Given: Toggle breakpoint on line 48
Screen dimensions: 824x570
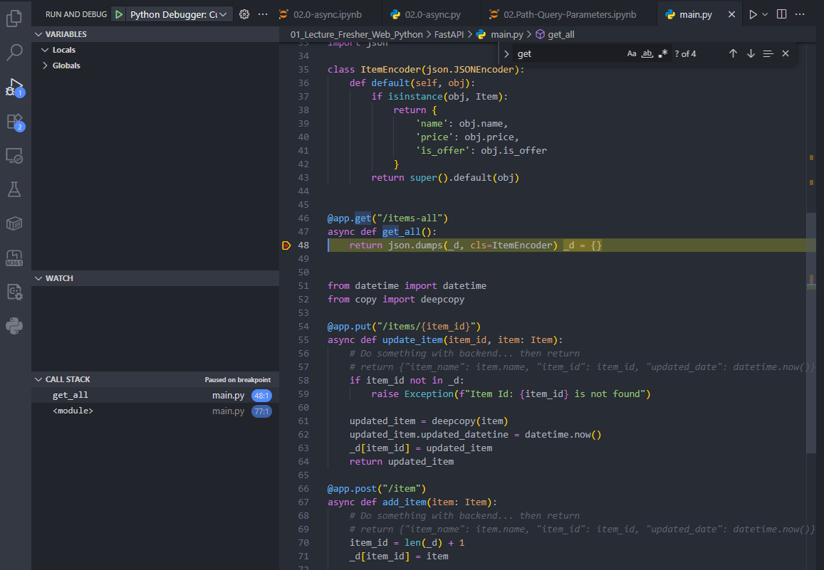Looking at the screenshot, I should click(x=286, y=245).
